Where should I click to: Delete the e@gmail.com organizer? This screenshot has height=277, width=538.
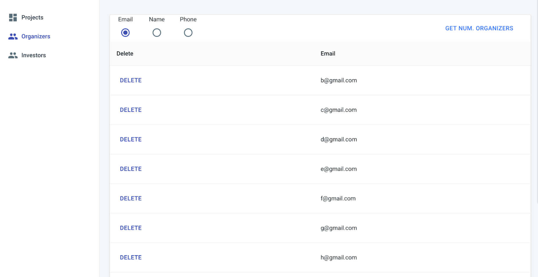[131, 169]
